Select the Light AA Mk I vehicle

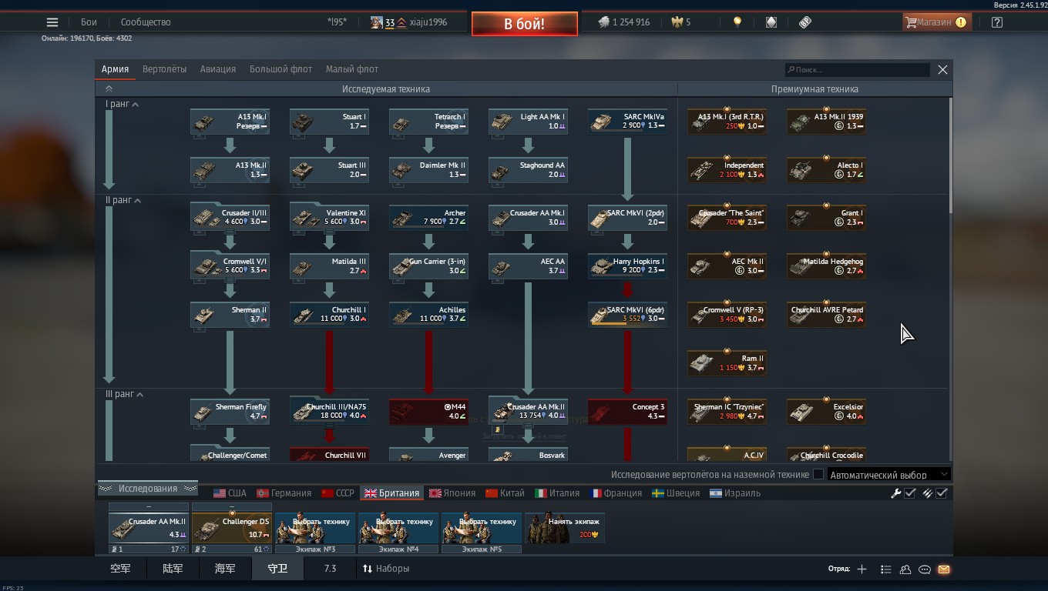[528, 122]
